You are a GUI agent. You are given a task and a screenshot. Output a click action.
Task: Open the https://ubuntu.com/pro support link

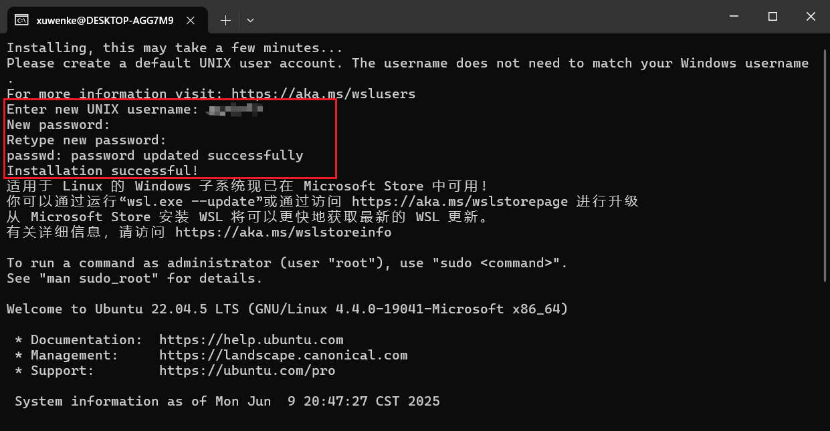(247, 371)
